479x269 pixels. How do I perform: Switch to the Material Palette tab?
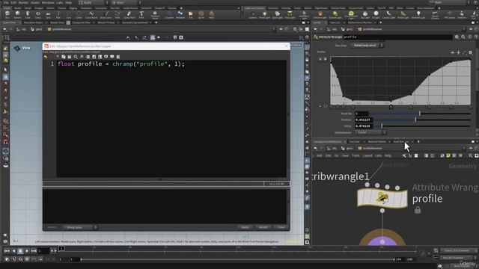(x=377, y=141)
